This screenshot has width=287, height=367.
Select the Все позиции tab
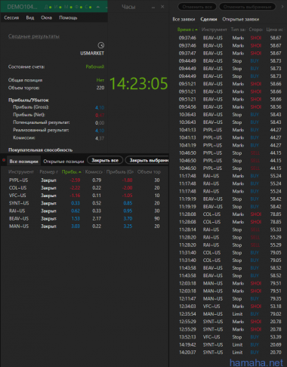click(x=23, y=162)
